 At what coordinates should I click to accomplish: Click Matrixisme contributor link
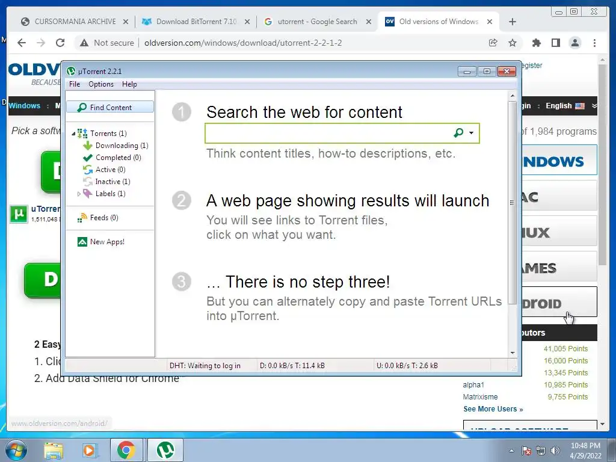(480, 397)
